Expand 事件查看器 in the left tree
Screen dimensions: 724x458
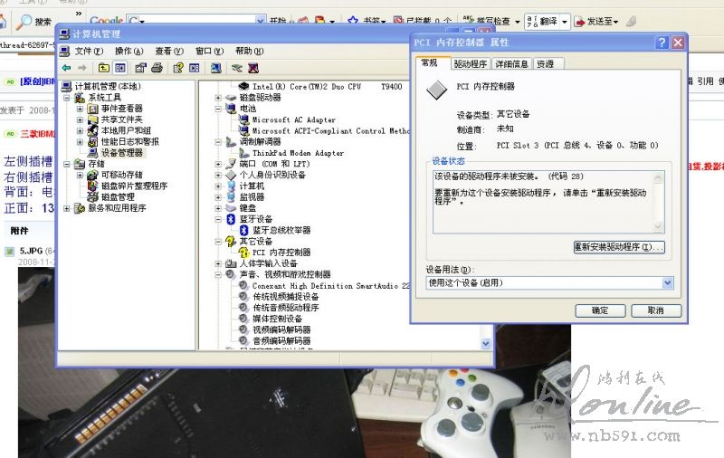click(x=81, y=109)
